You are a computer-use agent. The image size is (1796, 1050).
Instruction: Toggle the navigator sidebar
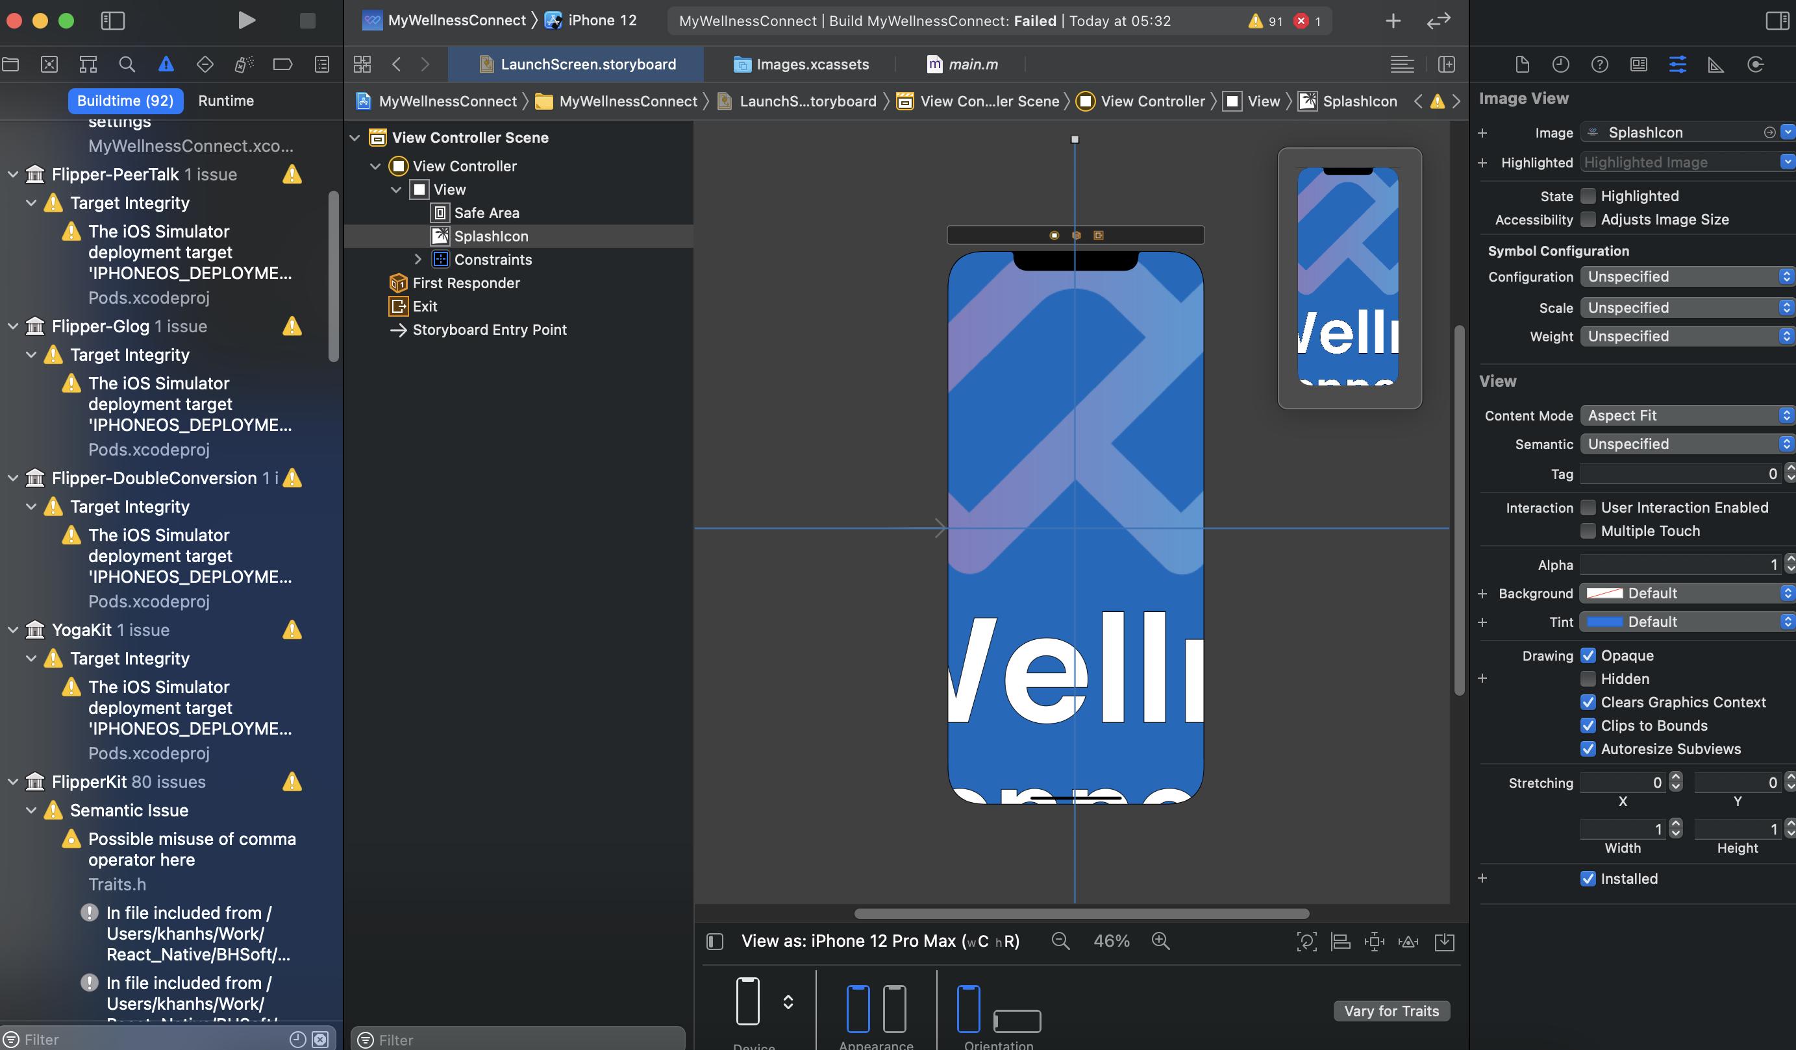click(x=112, y=21)
